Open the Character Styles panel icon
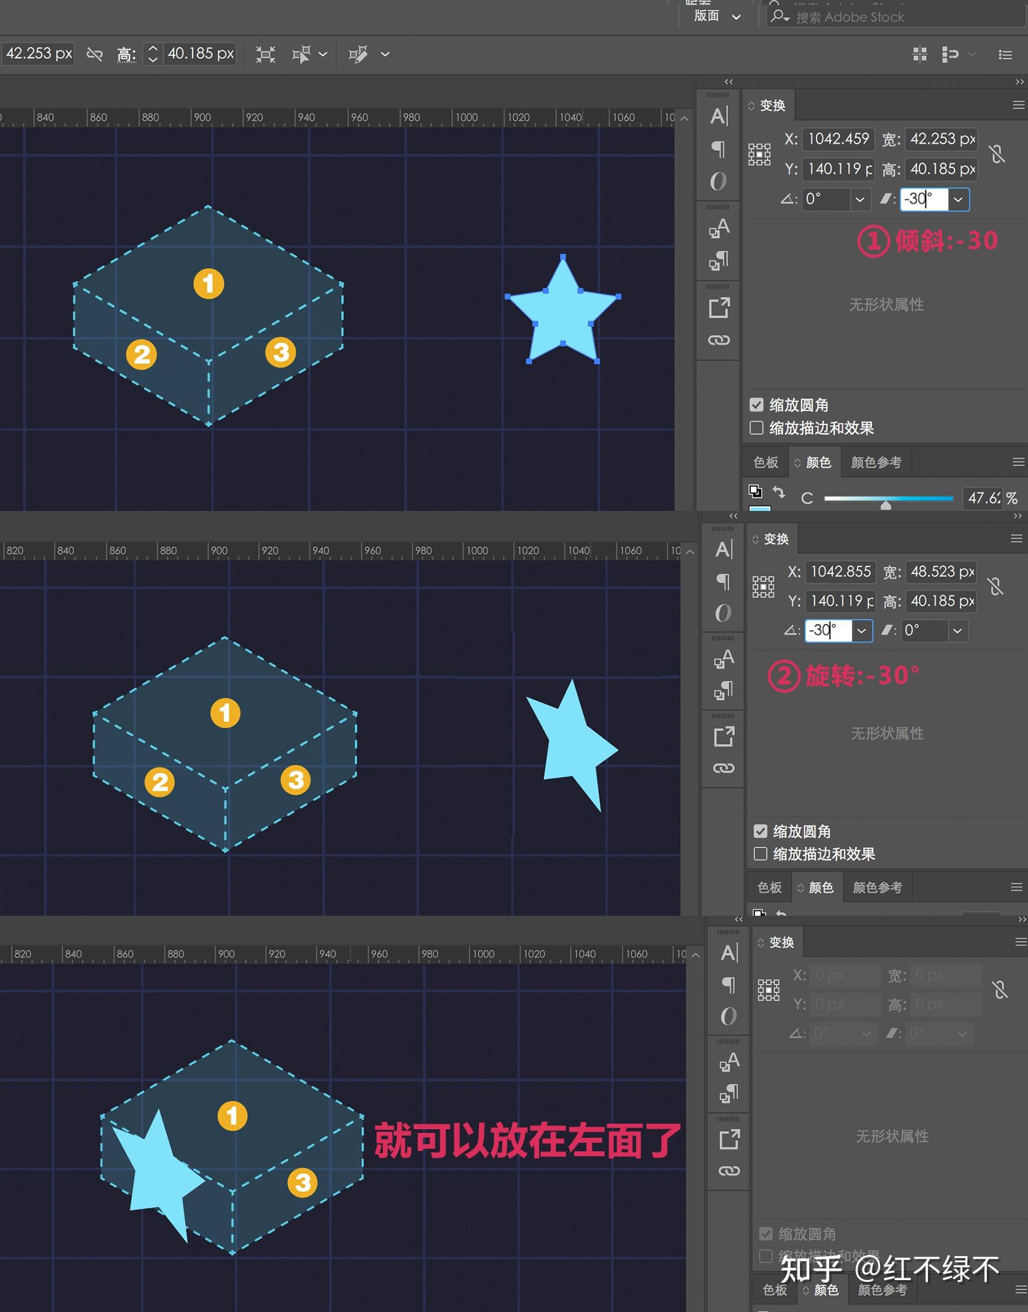The image size is (1028, 1312). [719, 229]
